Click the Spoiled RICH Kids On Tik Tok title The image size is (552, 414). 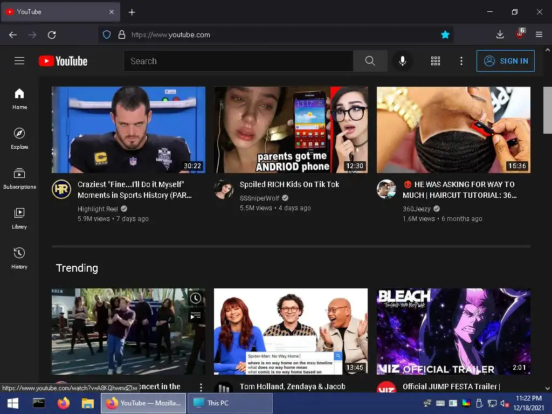pos(289,184)
